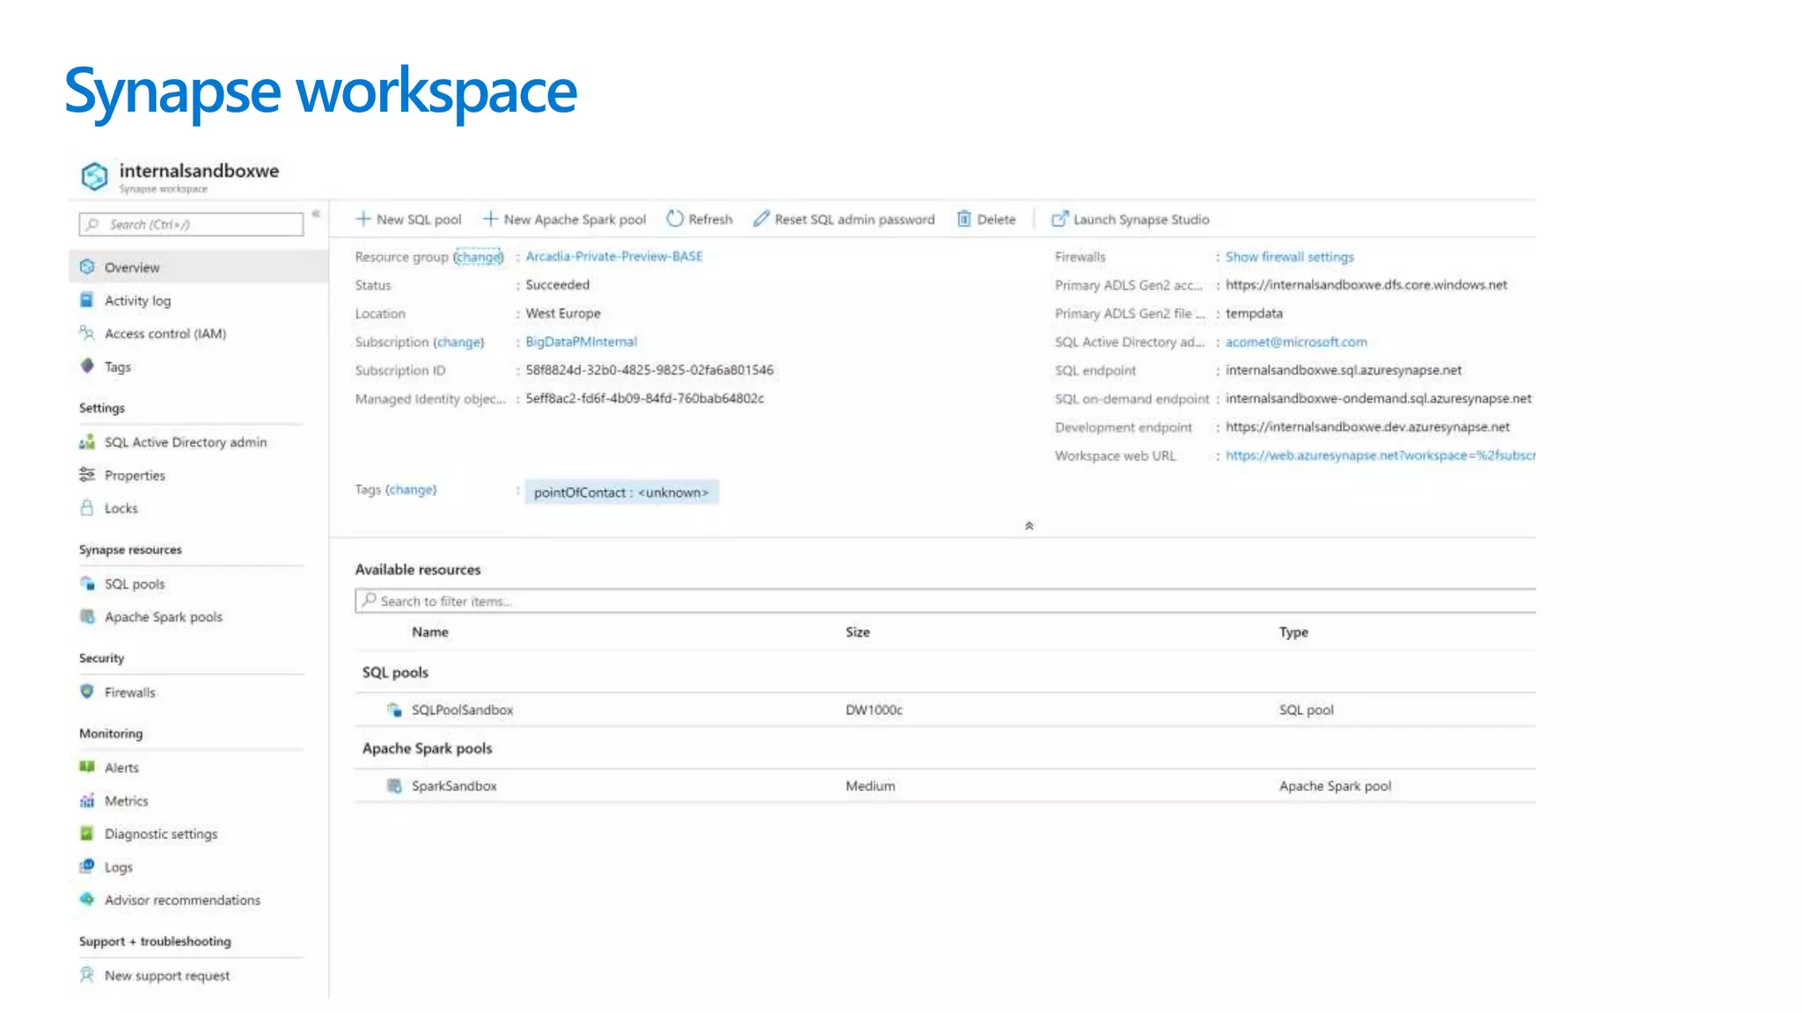Viewport: 1802px width, 1013px height.
Task: Click the West Europe location value
Action: [563, 313]
